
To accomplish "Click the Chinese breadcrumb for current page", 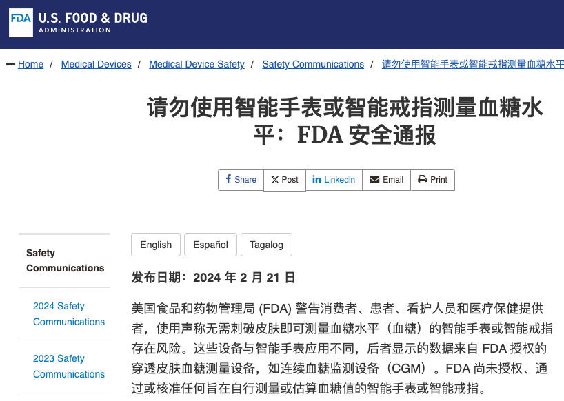I will pyautogui.click(x=472, y=64).
